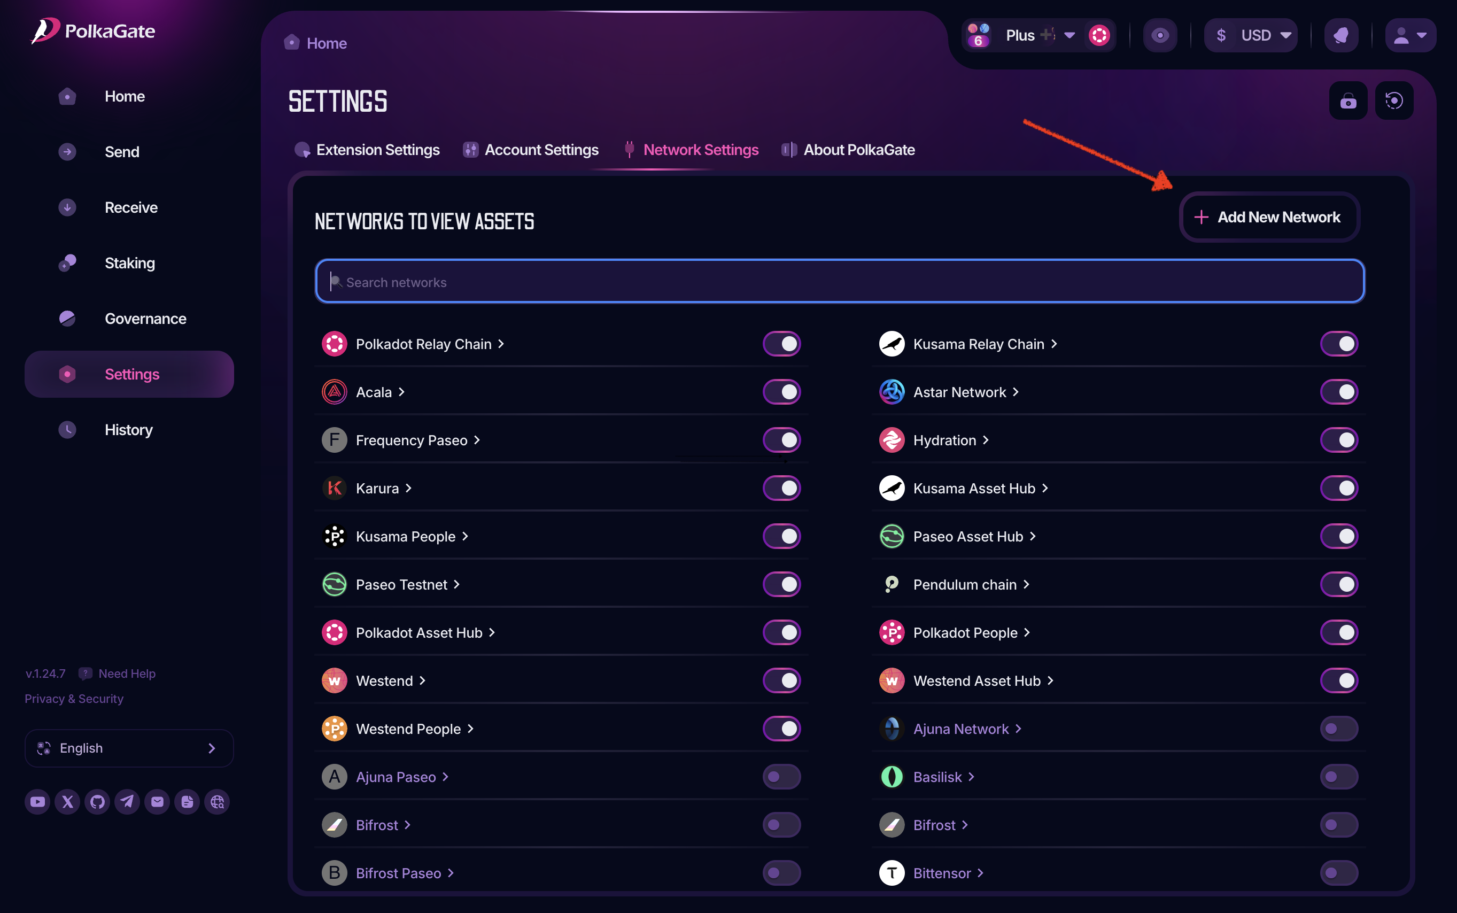Open the USD currency dropdown

tap(1251, 36)
